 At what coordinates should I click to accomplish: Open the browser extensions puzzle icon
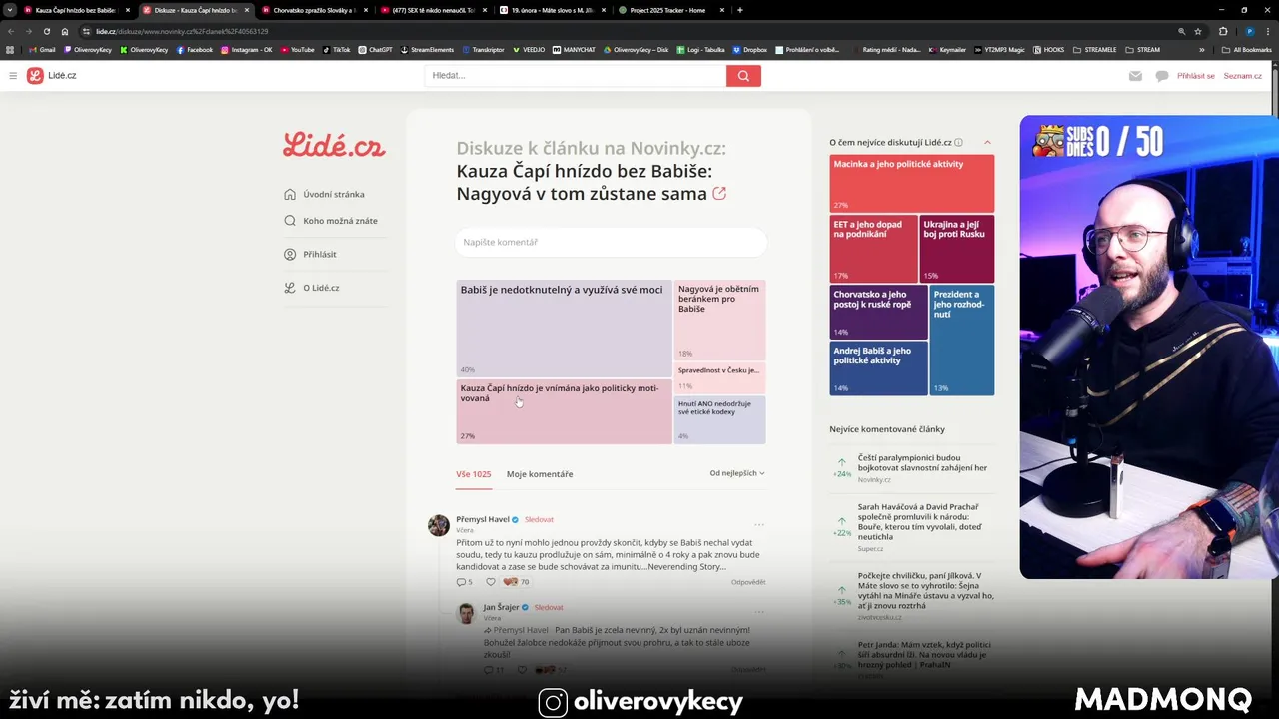(x=1222, y=31)
